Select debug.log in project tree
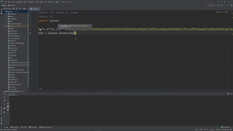The height and width of the screenshot is (131, 233). pos(12,33)
